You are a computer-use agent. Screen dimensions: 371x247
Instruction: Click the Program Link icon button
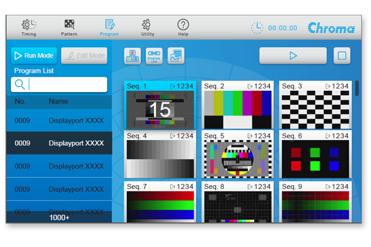coord(154,56)
